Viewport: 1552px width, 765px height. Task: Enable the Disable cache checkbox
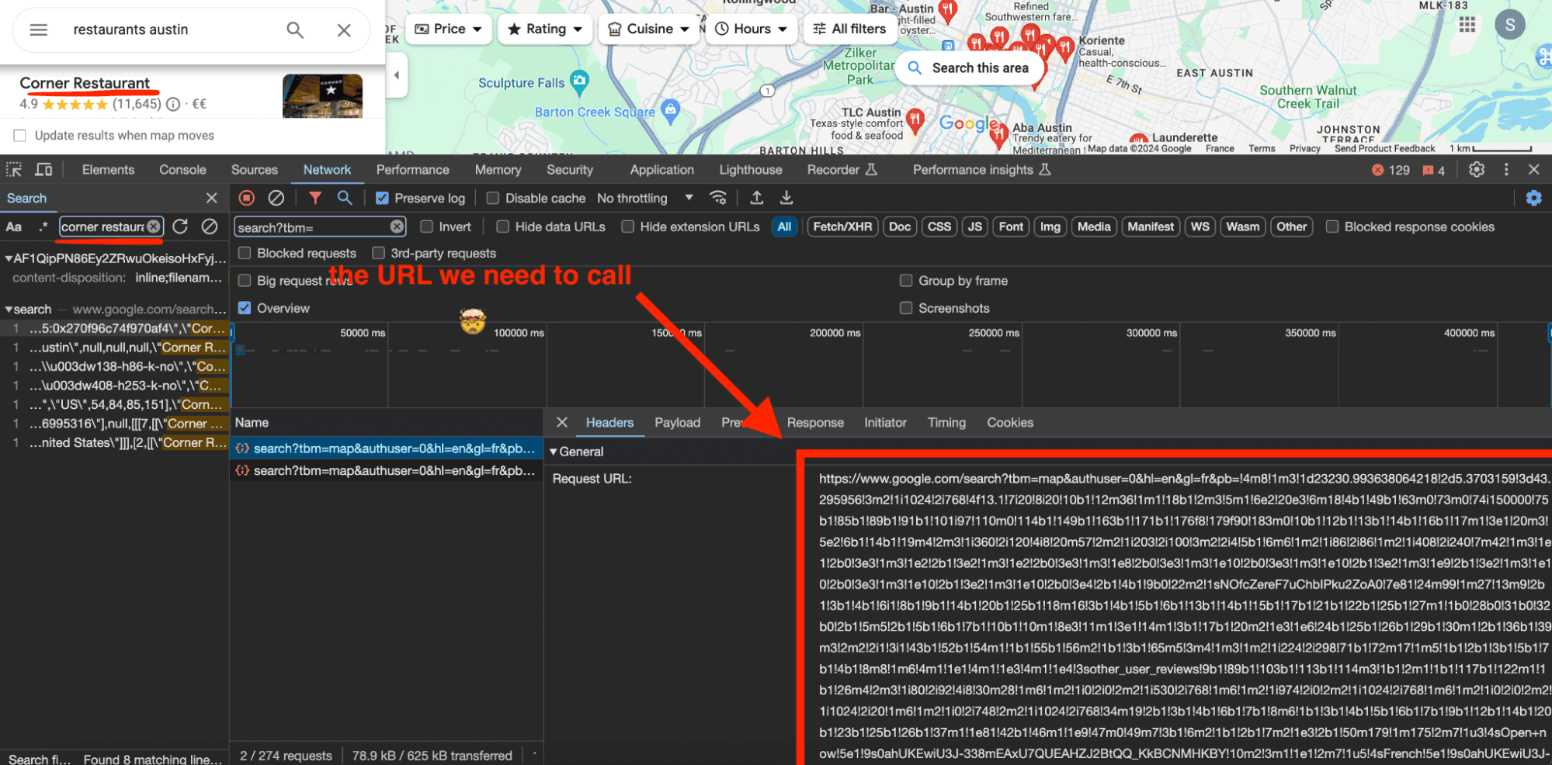[492, 198]
